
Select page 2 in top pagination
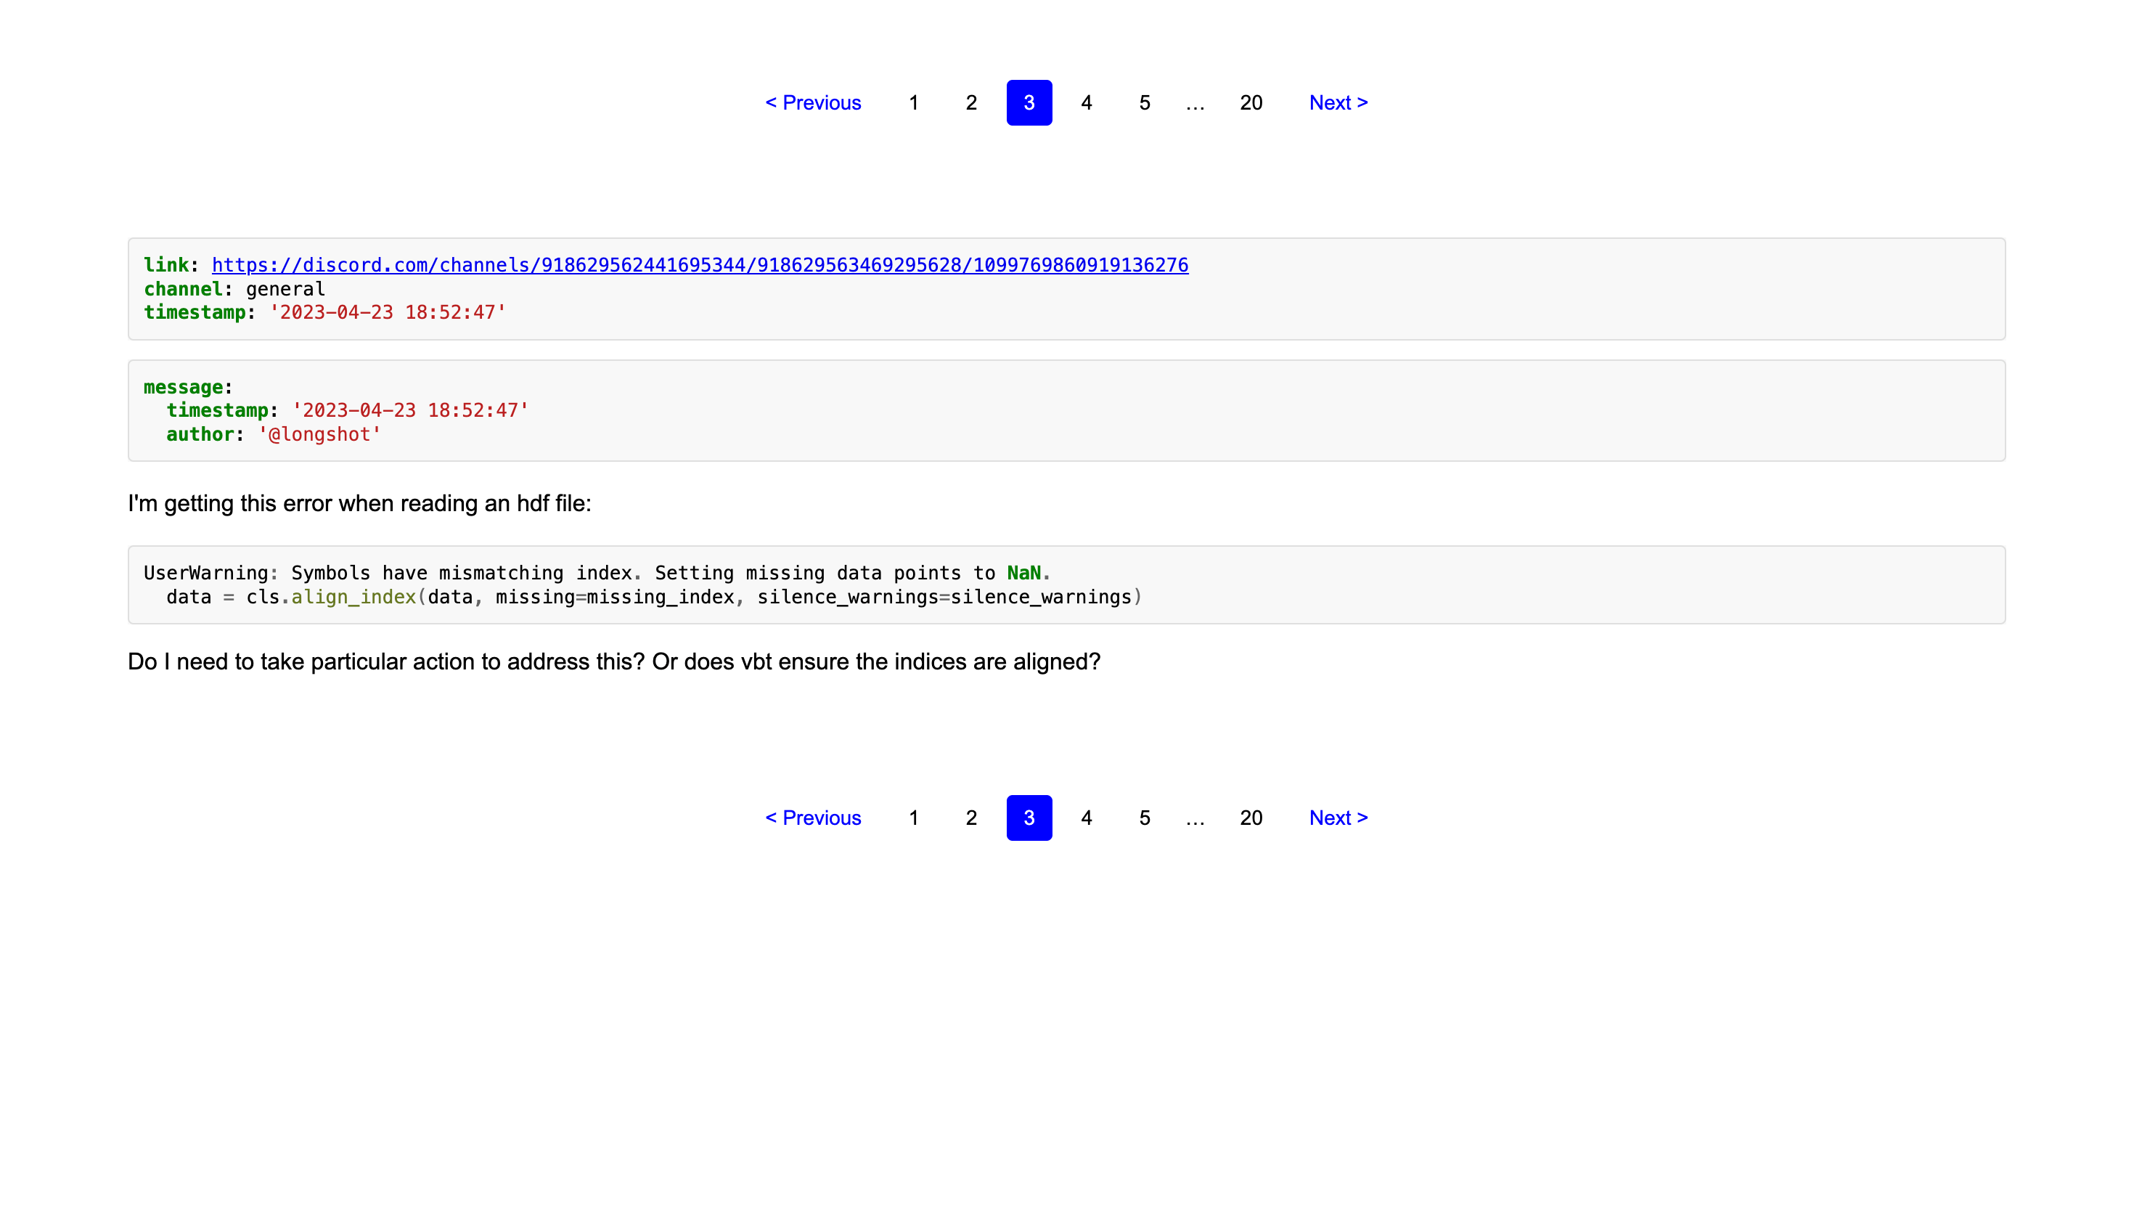tap(971, 103)
